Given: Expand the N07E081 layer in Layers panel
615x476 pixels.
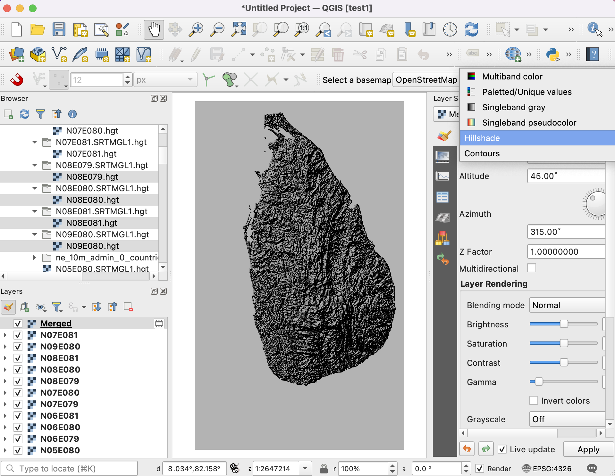Looking at the screenshot, I should click(x=5, y=335).
